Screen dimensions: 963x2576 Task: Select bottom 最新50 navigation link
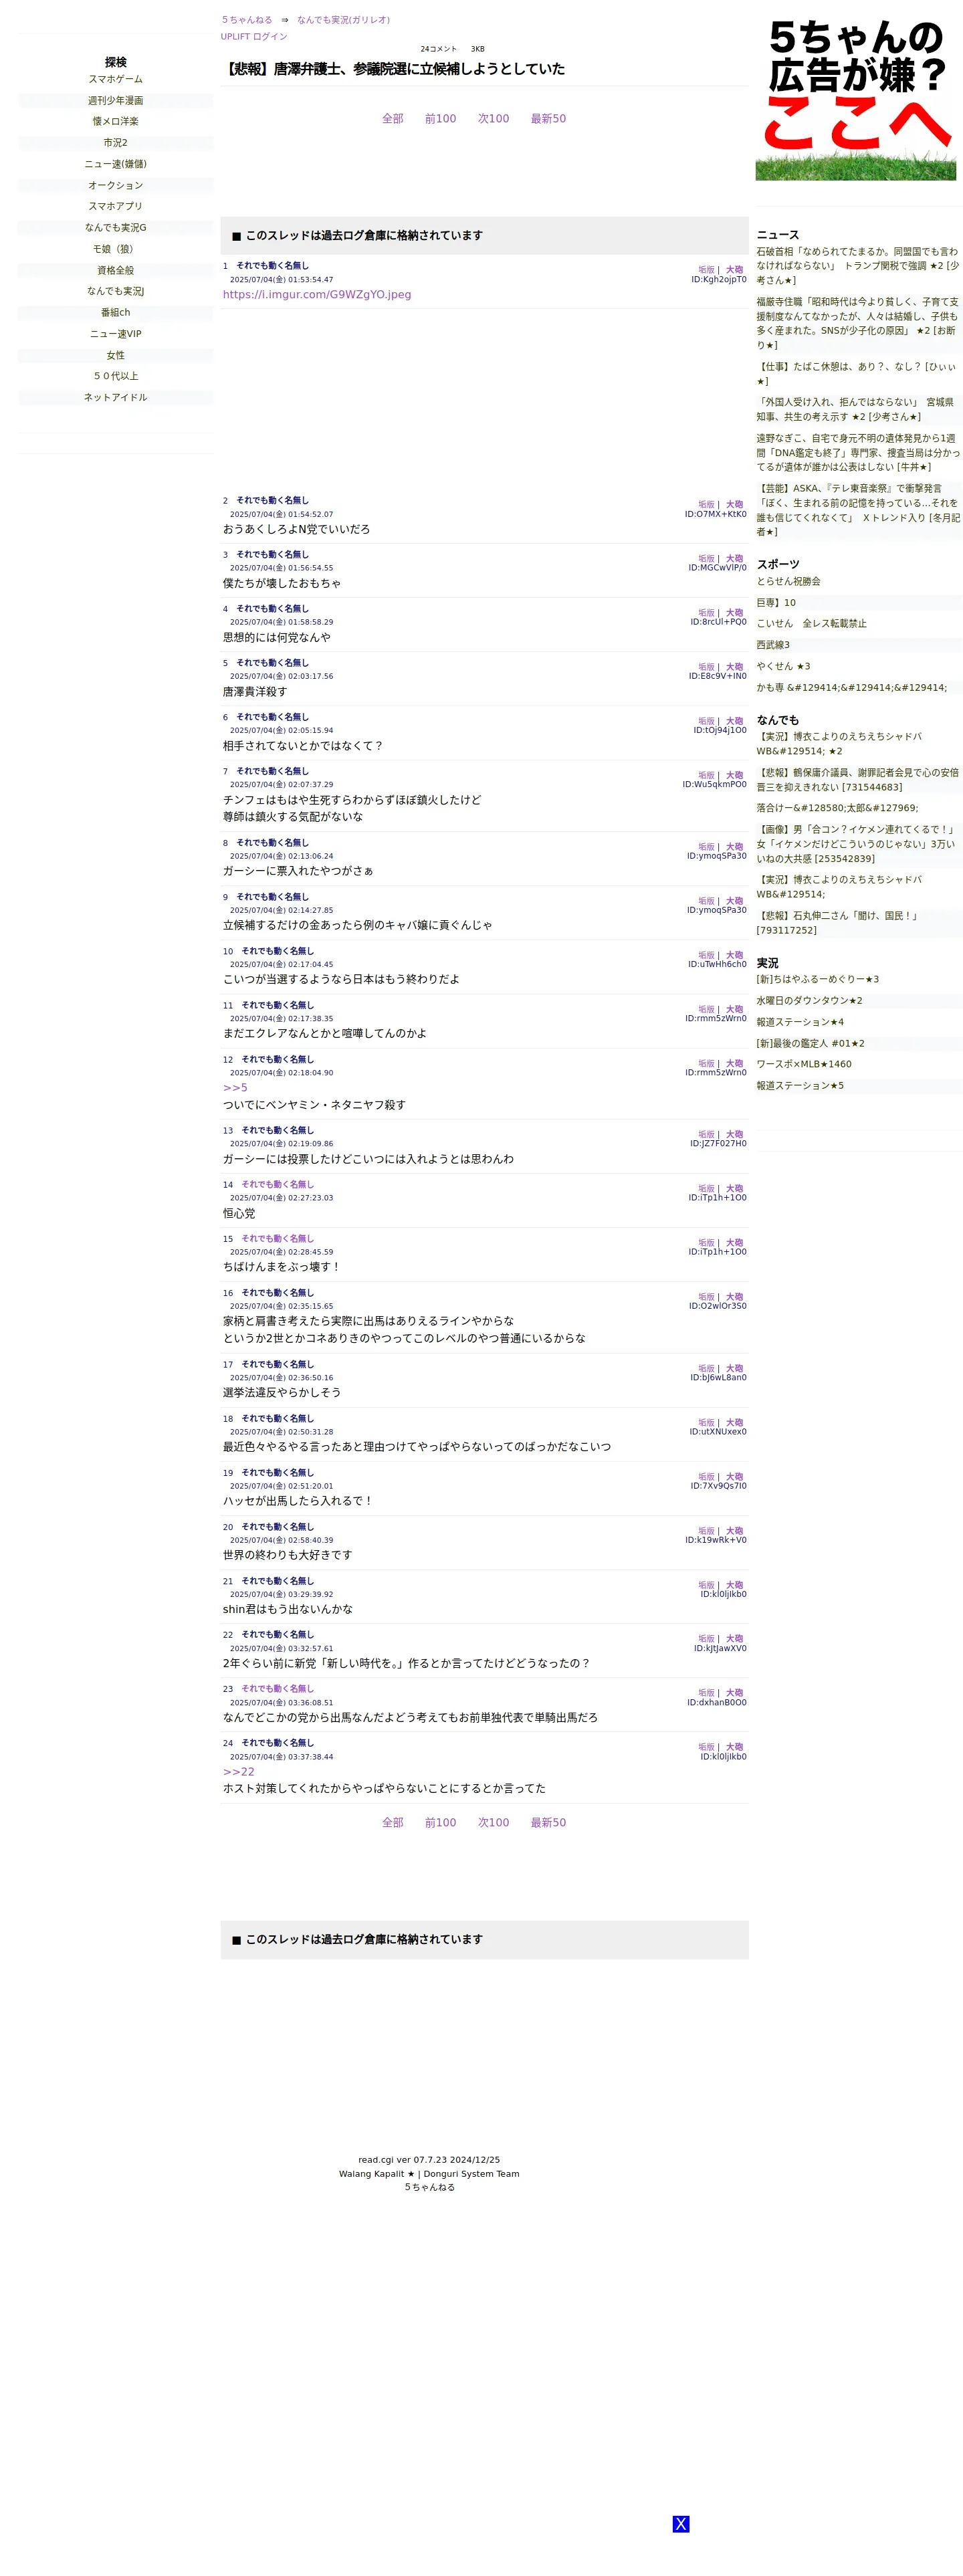tap(548, 1823)
